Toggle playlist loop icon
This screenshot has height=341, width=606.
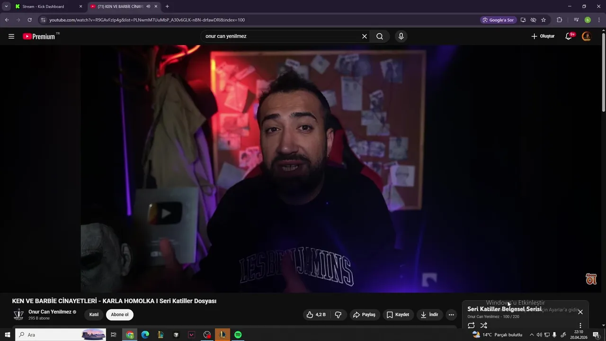pyautogui.click(x=471, y=325)
